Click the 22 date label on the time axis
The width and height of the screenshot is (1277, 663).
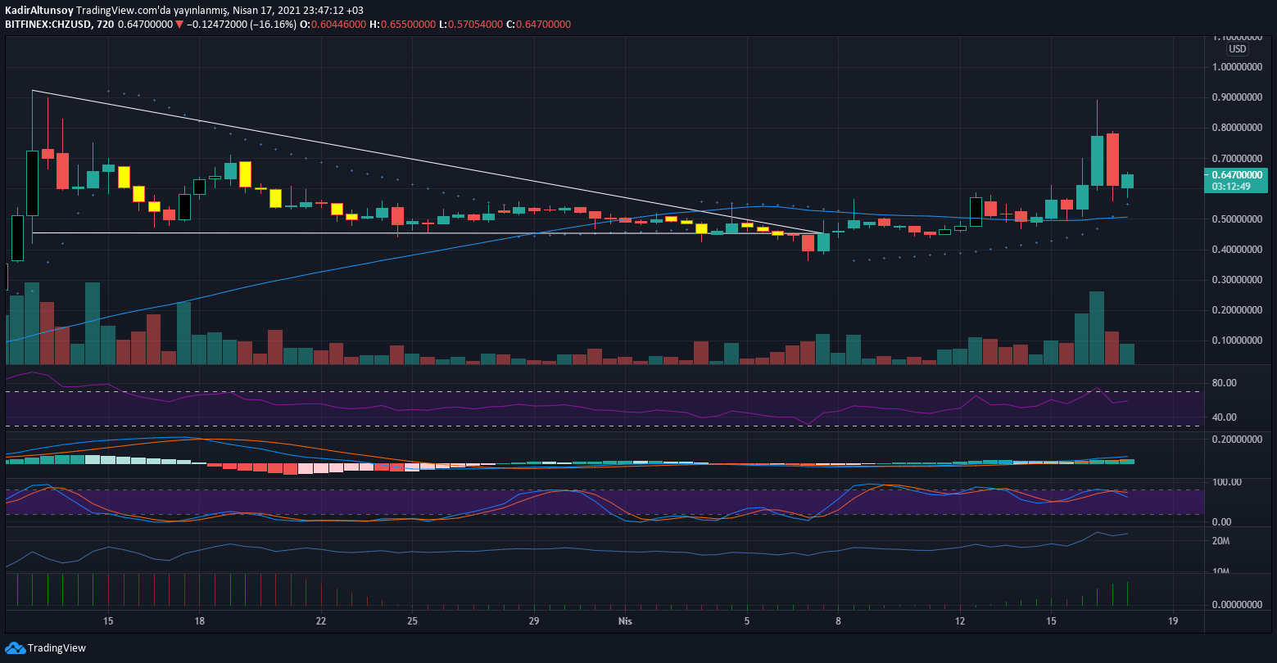[x=321, y=621]
